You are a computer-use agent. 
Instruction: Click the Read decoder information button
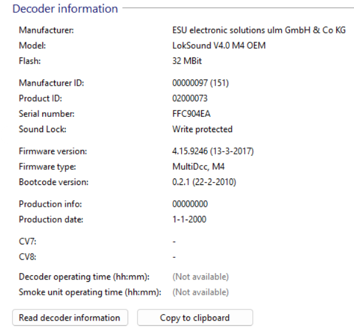pyautogui.click(x=69, y=318)
